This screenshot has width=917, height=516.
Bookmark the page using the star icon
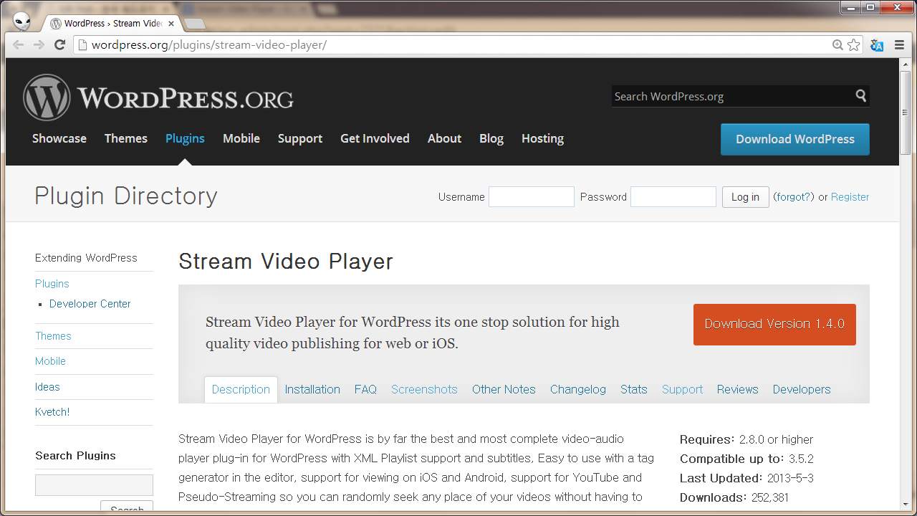(853, 44)
